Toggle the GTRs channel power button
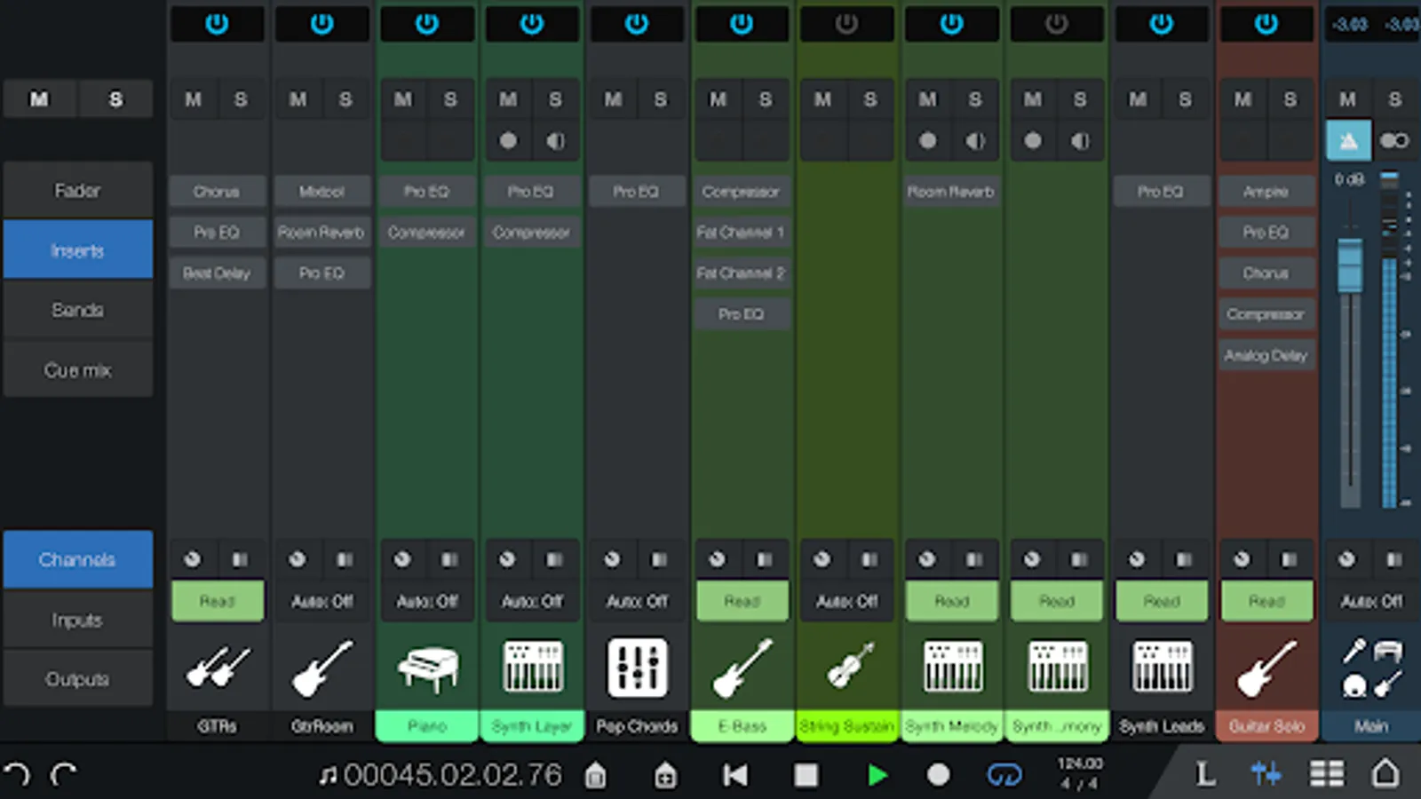The height and width of the screenshot is (799, 1421). click(218, 24)
